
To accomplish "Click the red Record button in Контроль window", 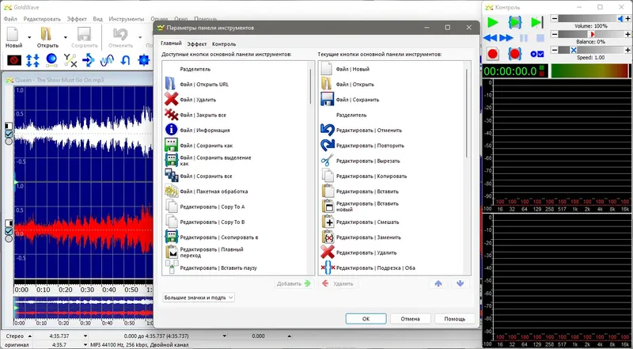I will click(492, 54).
